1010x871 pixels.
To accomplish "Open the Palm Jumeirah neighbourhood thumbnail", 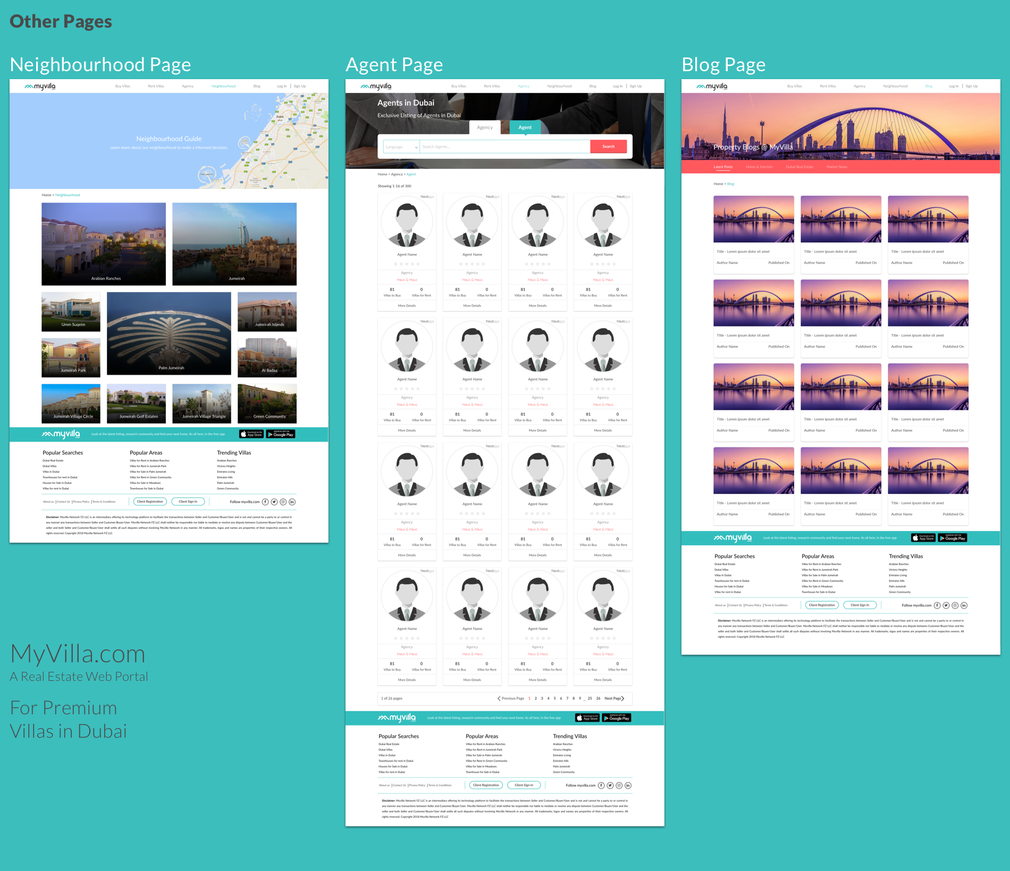I will click(169, 334).
